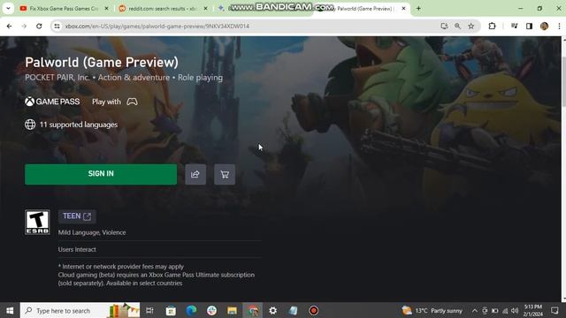
Task: Open Task View on the taskbar
Action: coord(149,310)
